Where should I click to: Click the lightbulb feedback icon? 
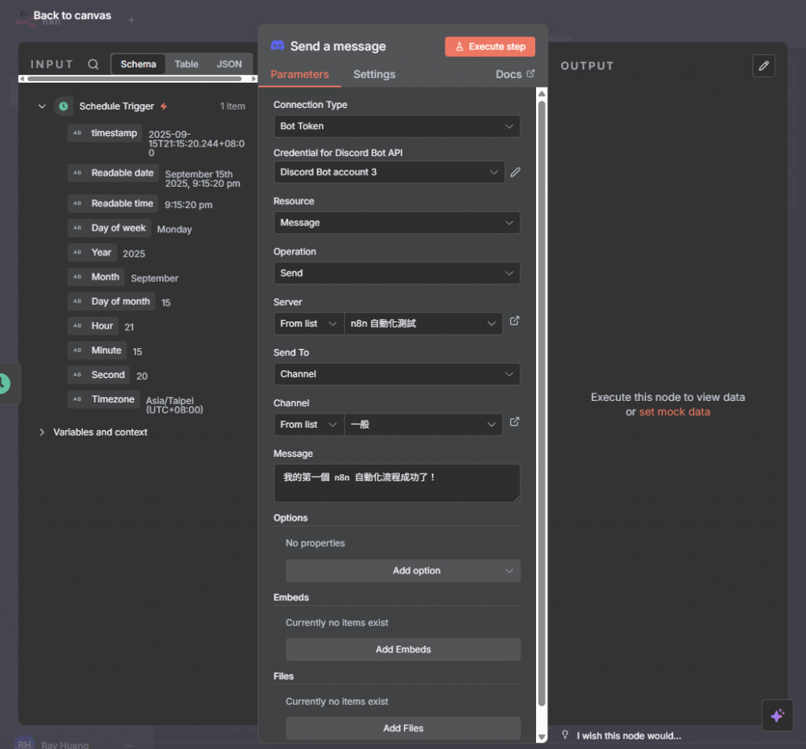click(565, 735)
